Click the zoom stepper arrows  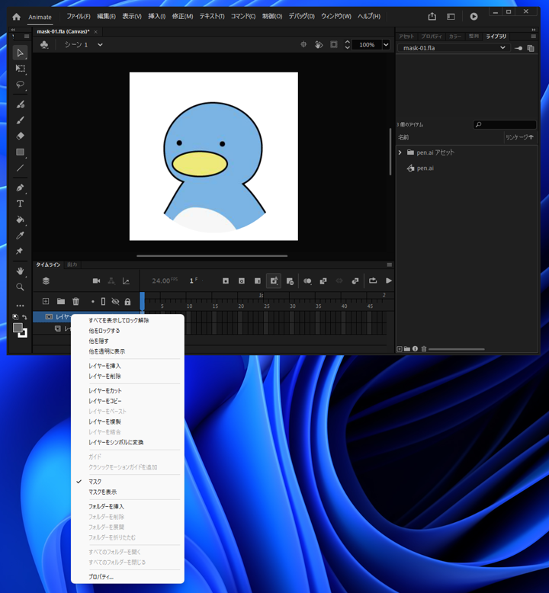(x=347, y=45)
